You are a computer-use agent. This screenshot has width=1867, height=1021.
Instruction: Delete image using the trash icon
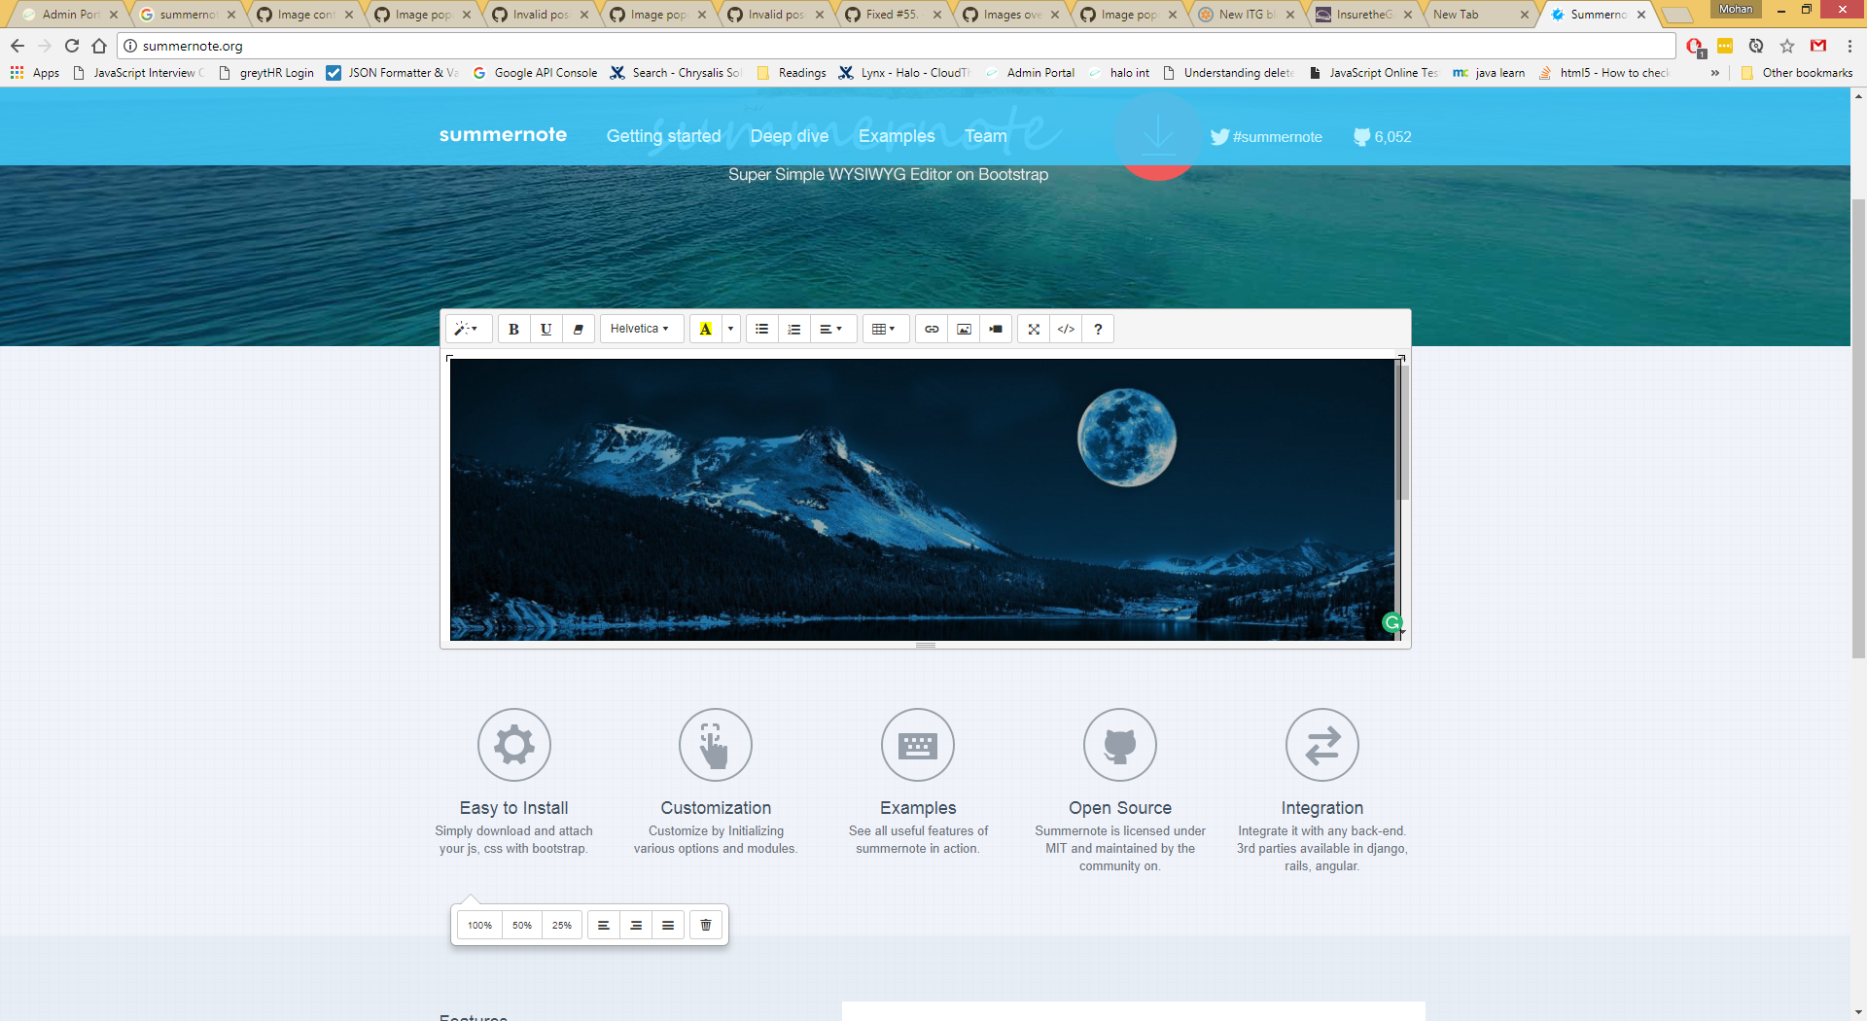point(706,925)
